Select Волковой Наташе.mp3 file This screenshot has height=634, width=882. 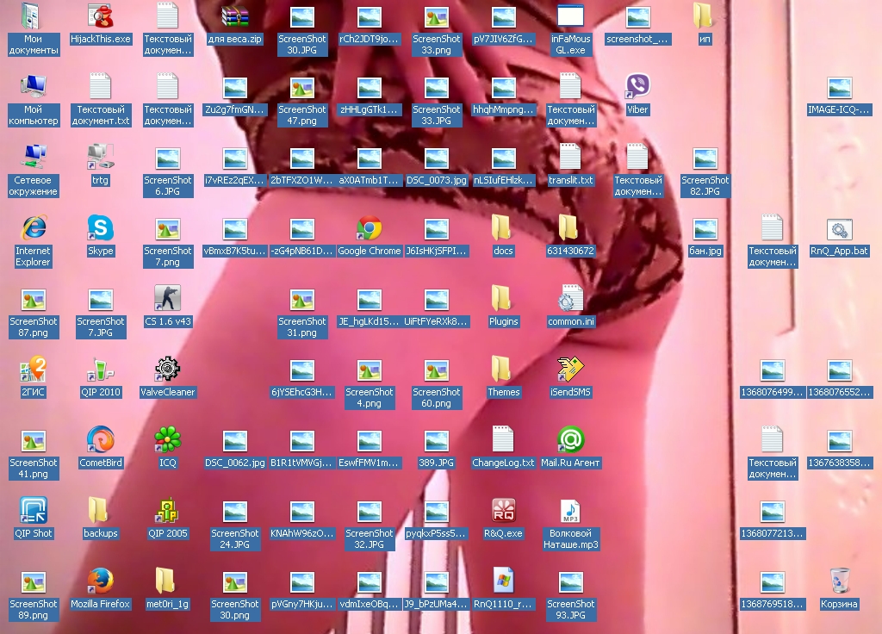(570, 511)
